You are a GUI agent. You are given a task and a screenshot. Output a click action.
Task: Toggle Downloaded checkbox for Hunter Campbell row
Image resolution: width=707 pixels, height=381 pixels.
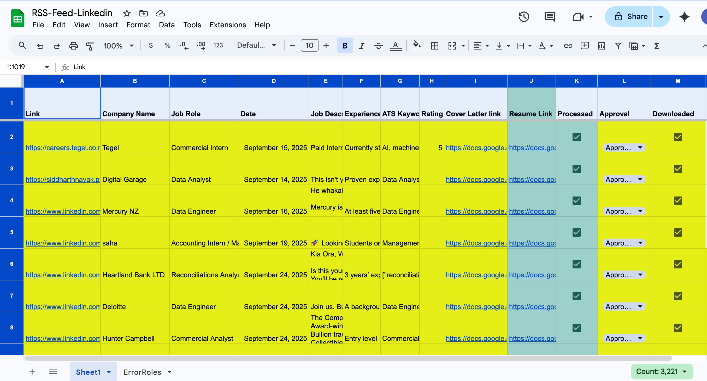[x=678, y=328]
